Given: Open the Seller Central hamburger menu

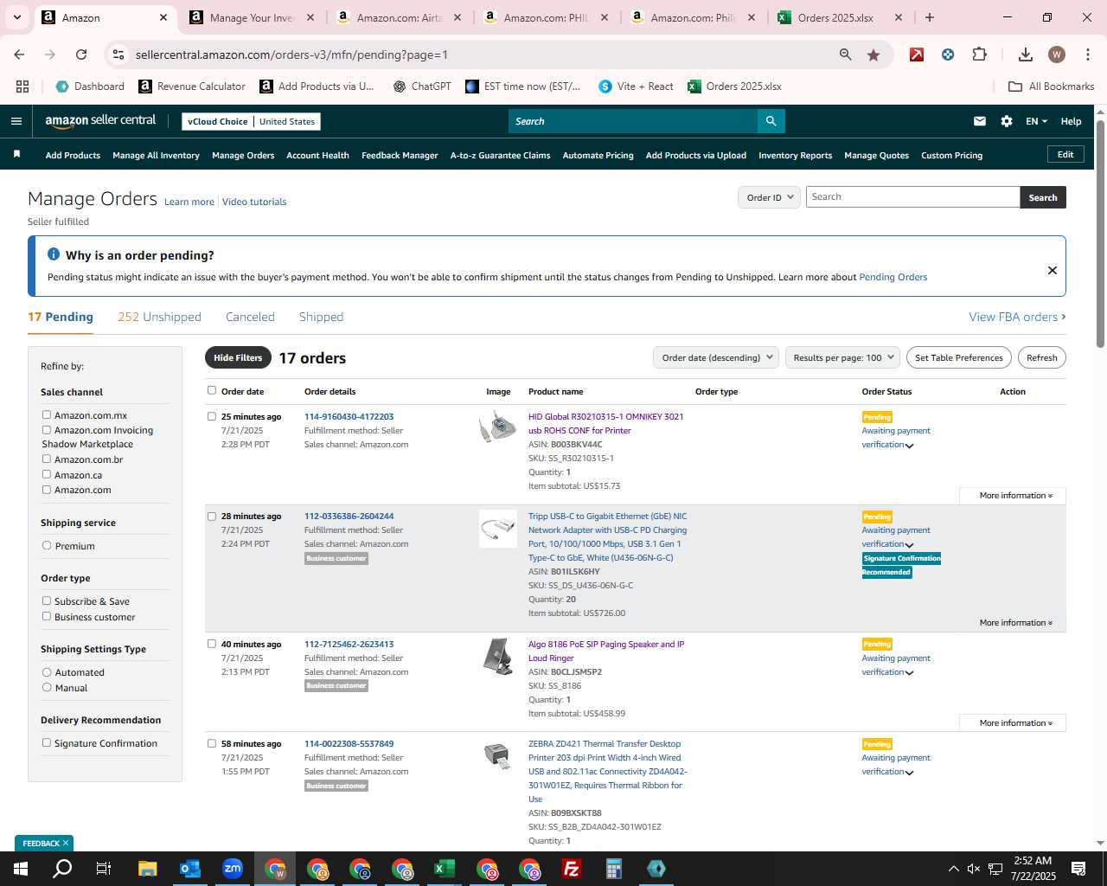Looking at the screenshot, I should 16,121.
